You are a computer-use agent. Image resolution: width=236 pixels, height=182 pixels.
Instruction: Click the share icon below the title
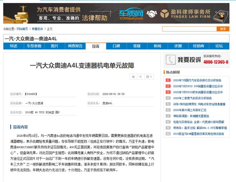click(140, 77)
